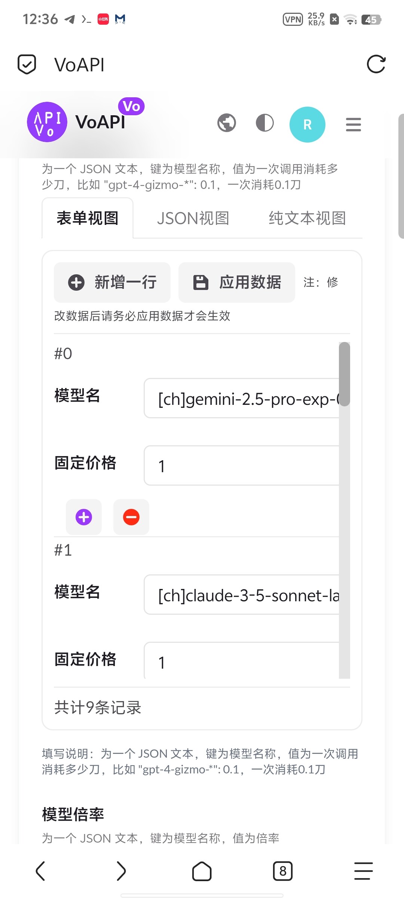Switch to the JSON视图 tab
This screenshot has height=898, width=404.
click(193, 218)
